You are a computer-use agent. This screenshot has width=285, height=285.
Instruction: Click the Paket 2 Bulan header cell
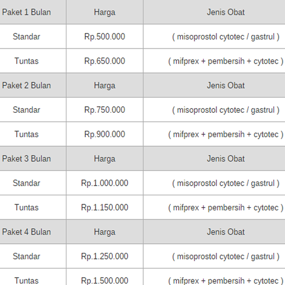click(26, 85)
